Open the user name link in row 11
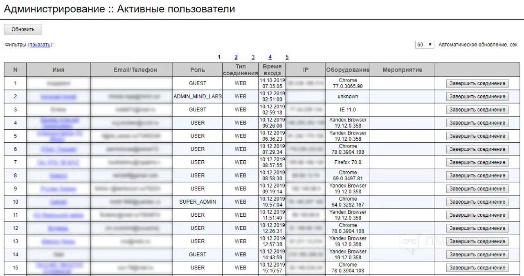Viewport: 524px width, 276px height. [58, 215]
